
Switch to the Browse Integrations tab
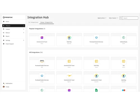pos(46,22)
